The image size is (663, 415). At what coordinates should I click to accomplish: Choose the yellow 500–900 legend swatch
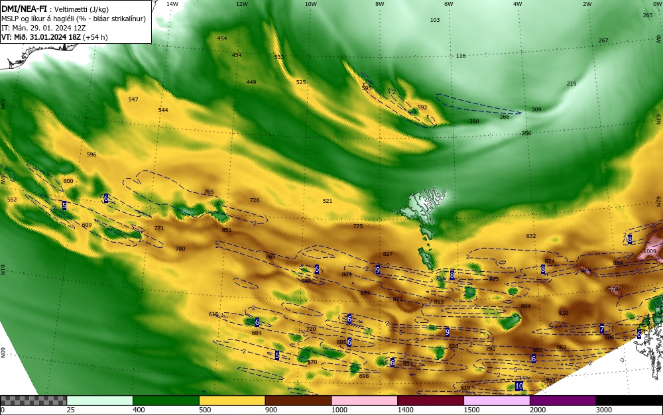232,400
